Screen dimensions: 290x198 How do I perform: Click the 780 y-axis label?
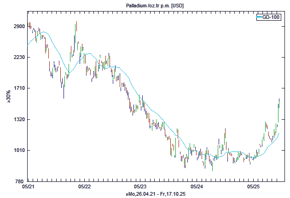tap(19, 181)
